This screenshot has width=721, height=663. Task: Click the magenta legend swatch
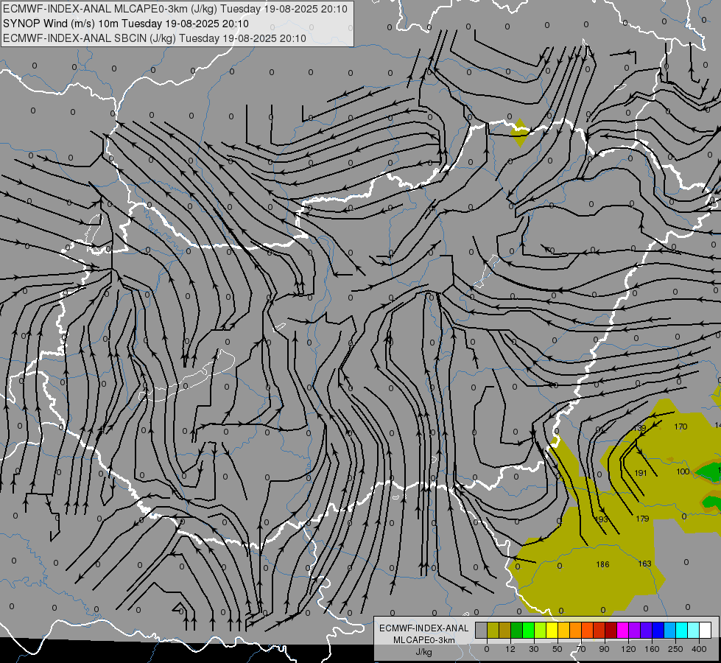(623, 630)
